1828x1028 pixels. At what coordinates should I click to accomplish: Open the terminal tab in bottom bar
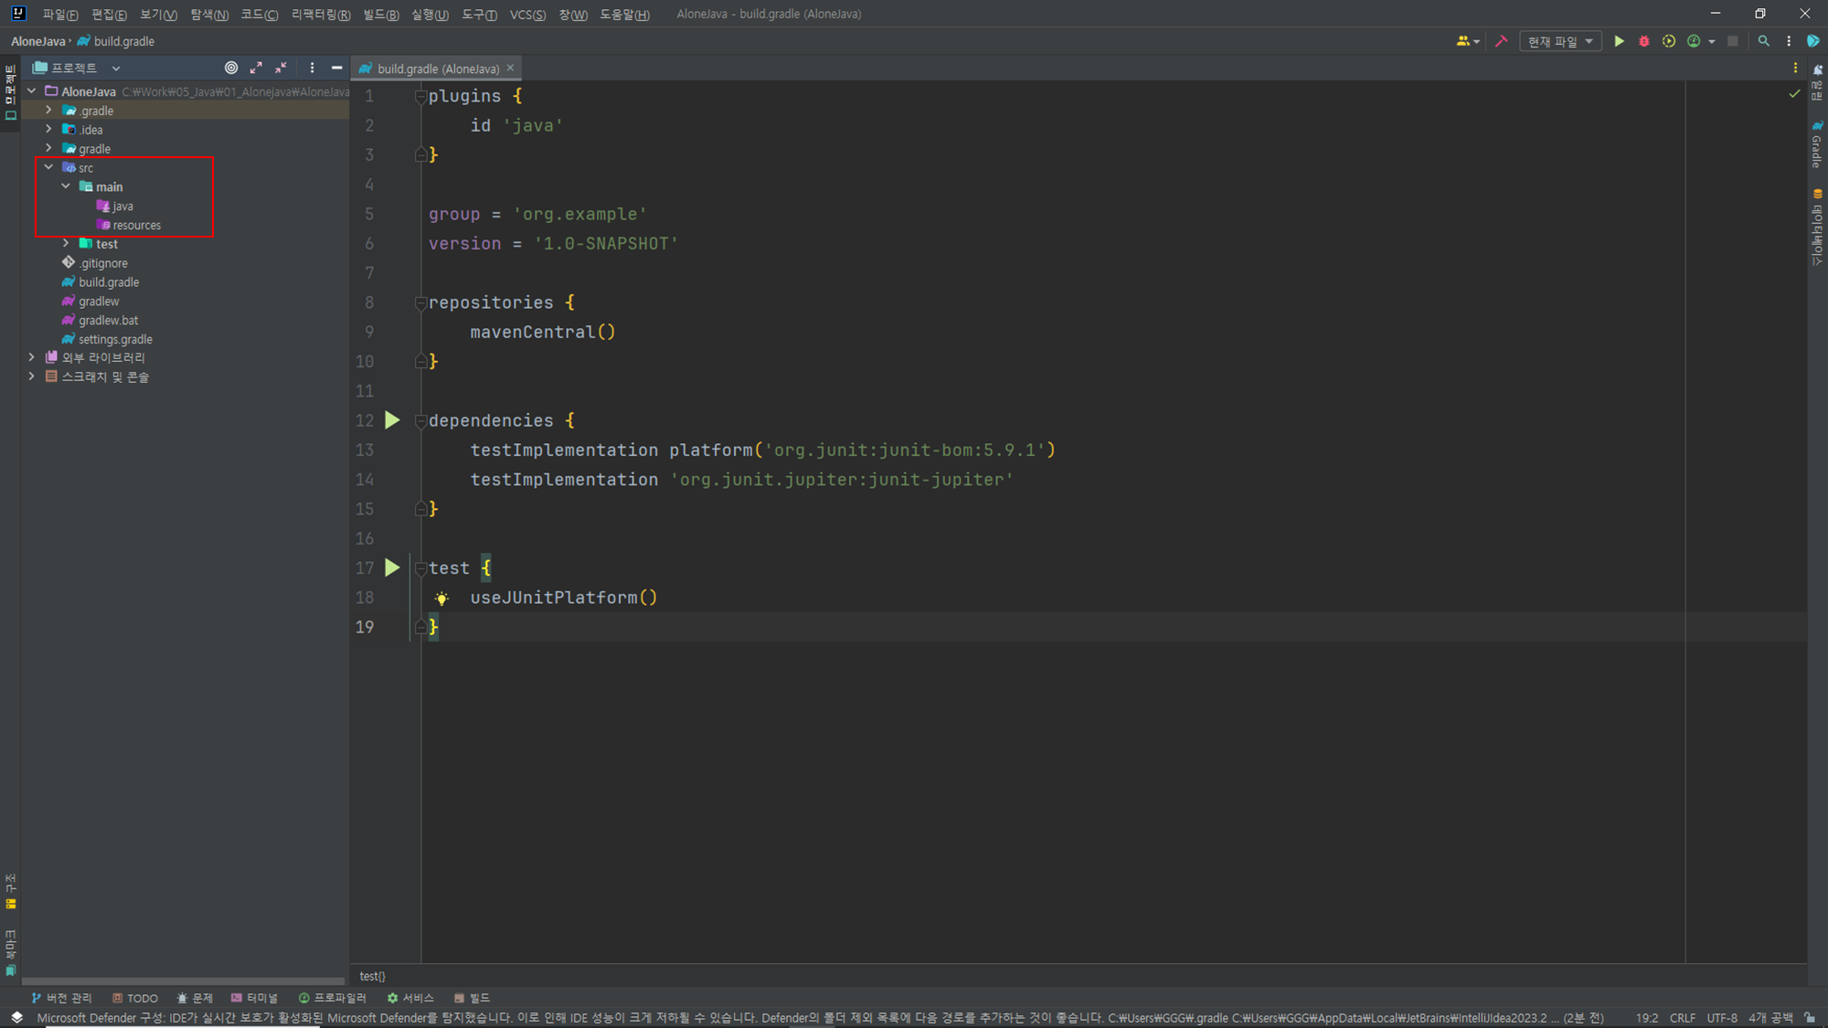254,998
